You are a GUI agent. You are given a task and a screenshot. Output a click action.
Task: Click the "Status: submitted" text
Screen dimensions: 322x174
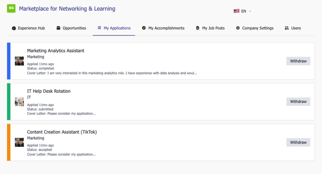pyautogui.click(x=40, y=109)
